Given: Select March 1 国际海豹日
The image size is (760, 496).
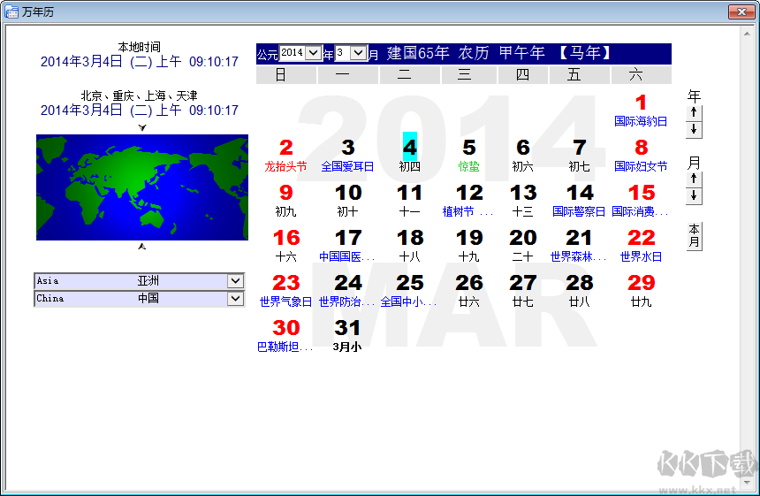Looking at the screenshot, I should click(x=641, y=110).
